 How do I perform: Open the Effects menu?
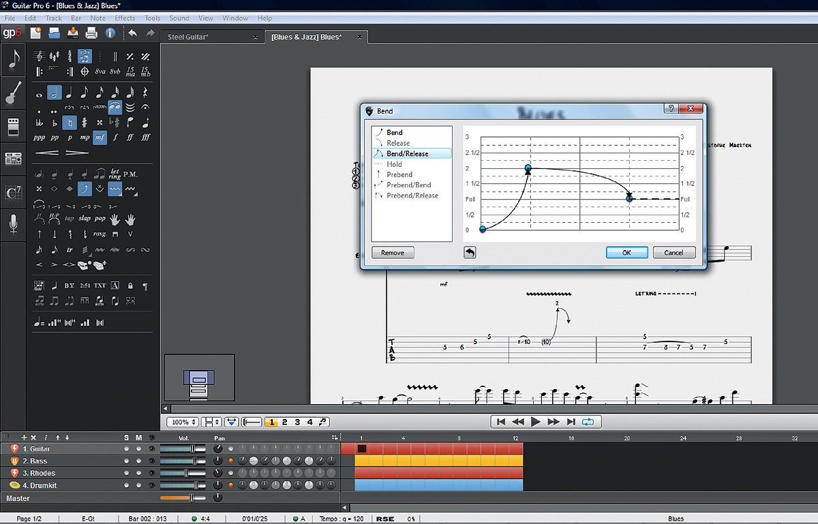pos(125,18)
